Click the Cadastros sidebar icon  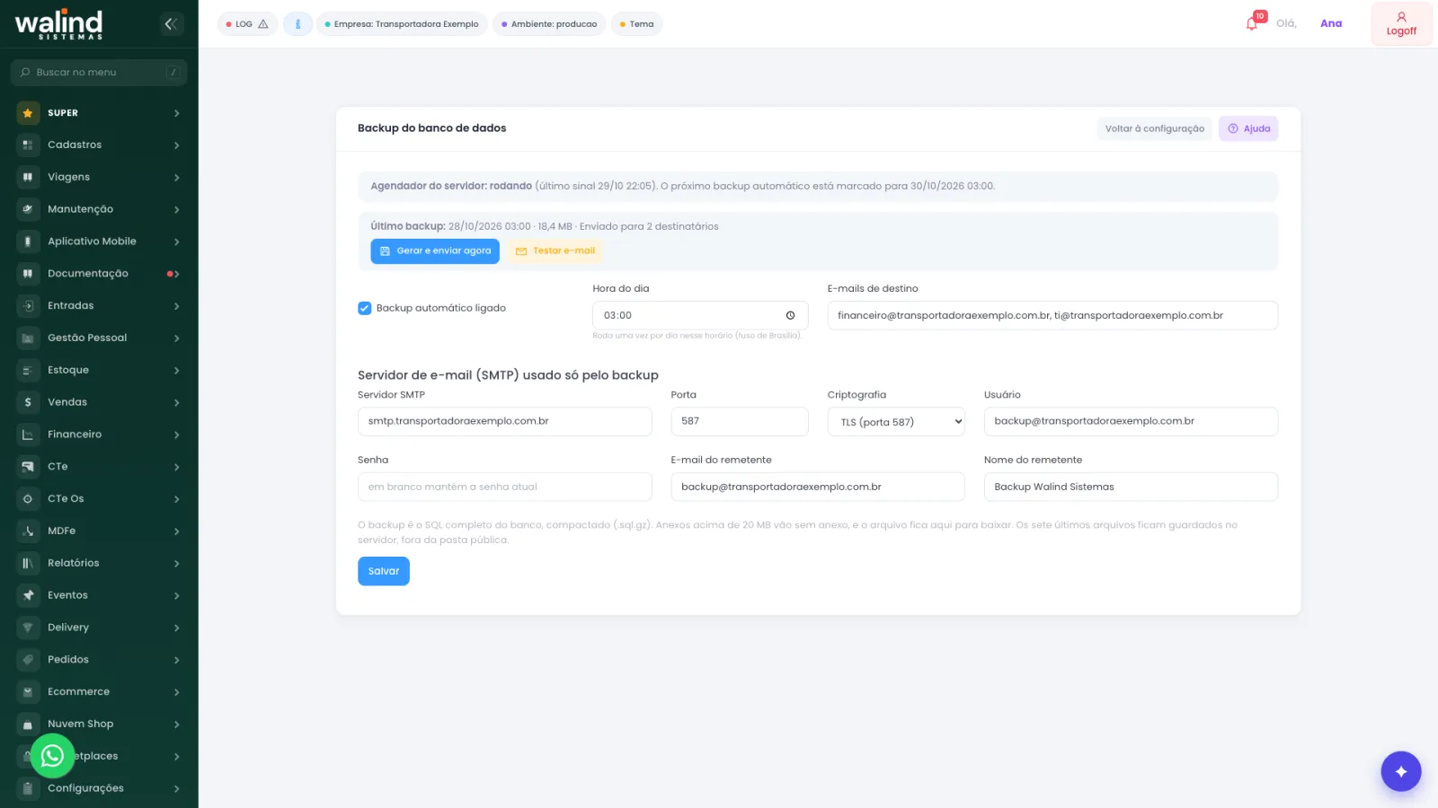tap(28, 145)
